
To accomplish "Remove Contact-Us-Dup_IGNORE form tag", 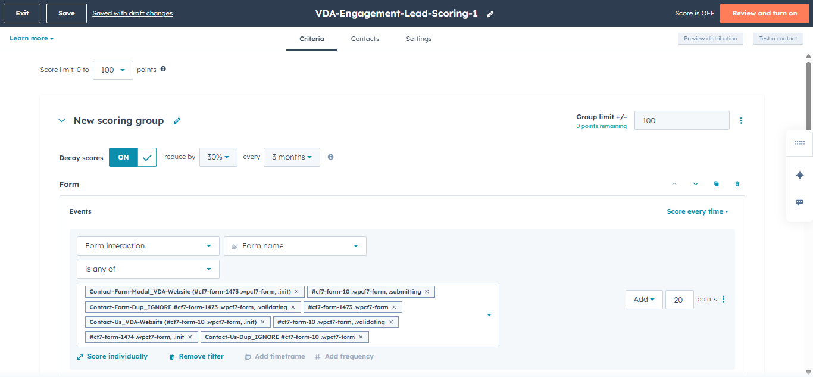I will click(361, 337).
